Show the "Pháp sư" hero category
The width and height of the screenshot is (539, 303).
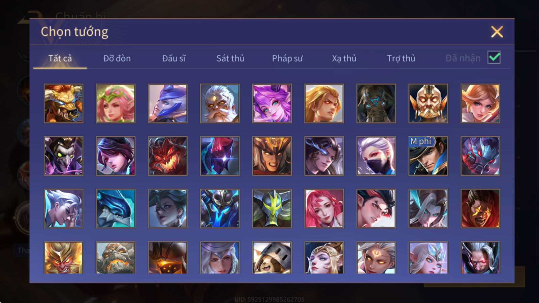[287, 58]
